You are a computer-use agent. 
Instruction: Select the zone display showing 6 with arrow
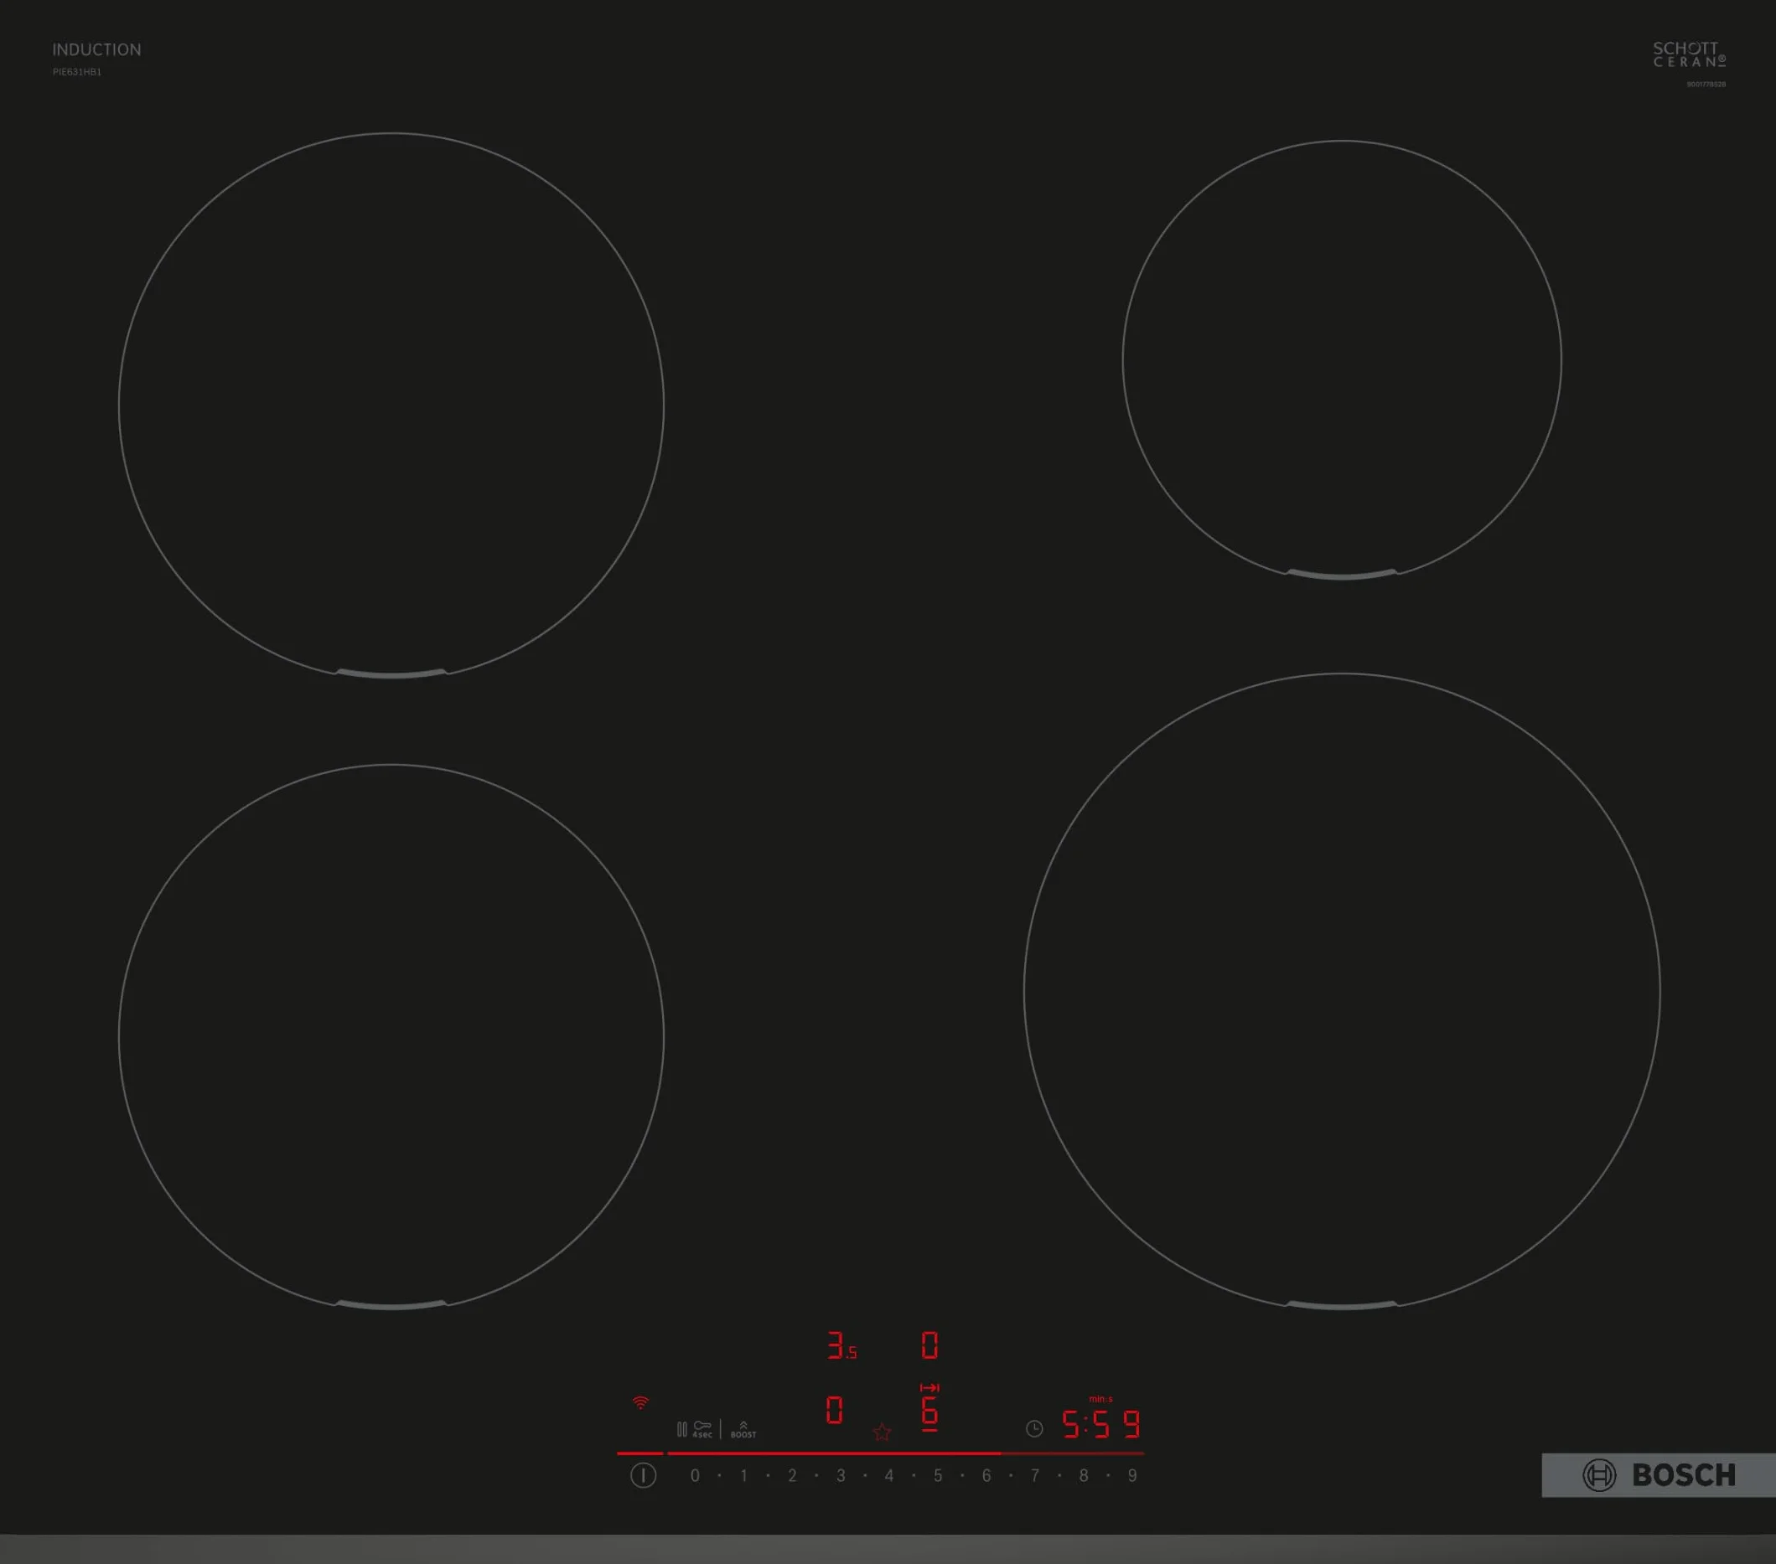click(x=929, y=1407)
